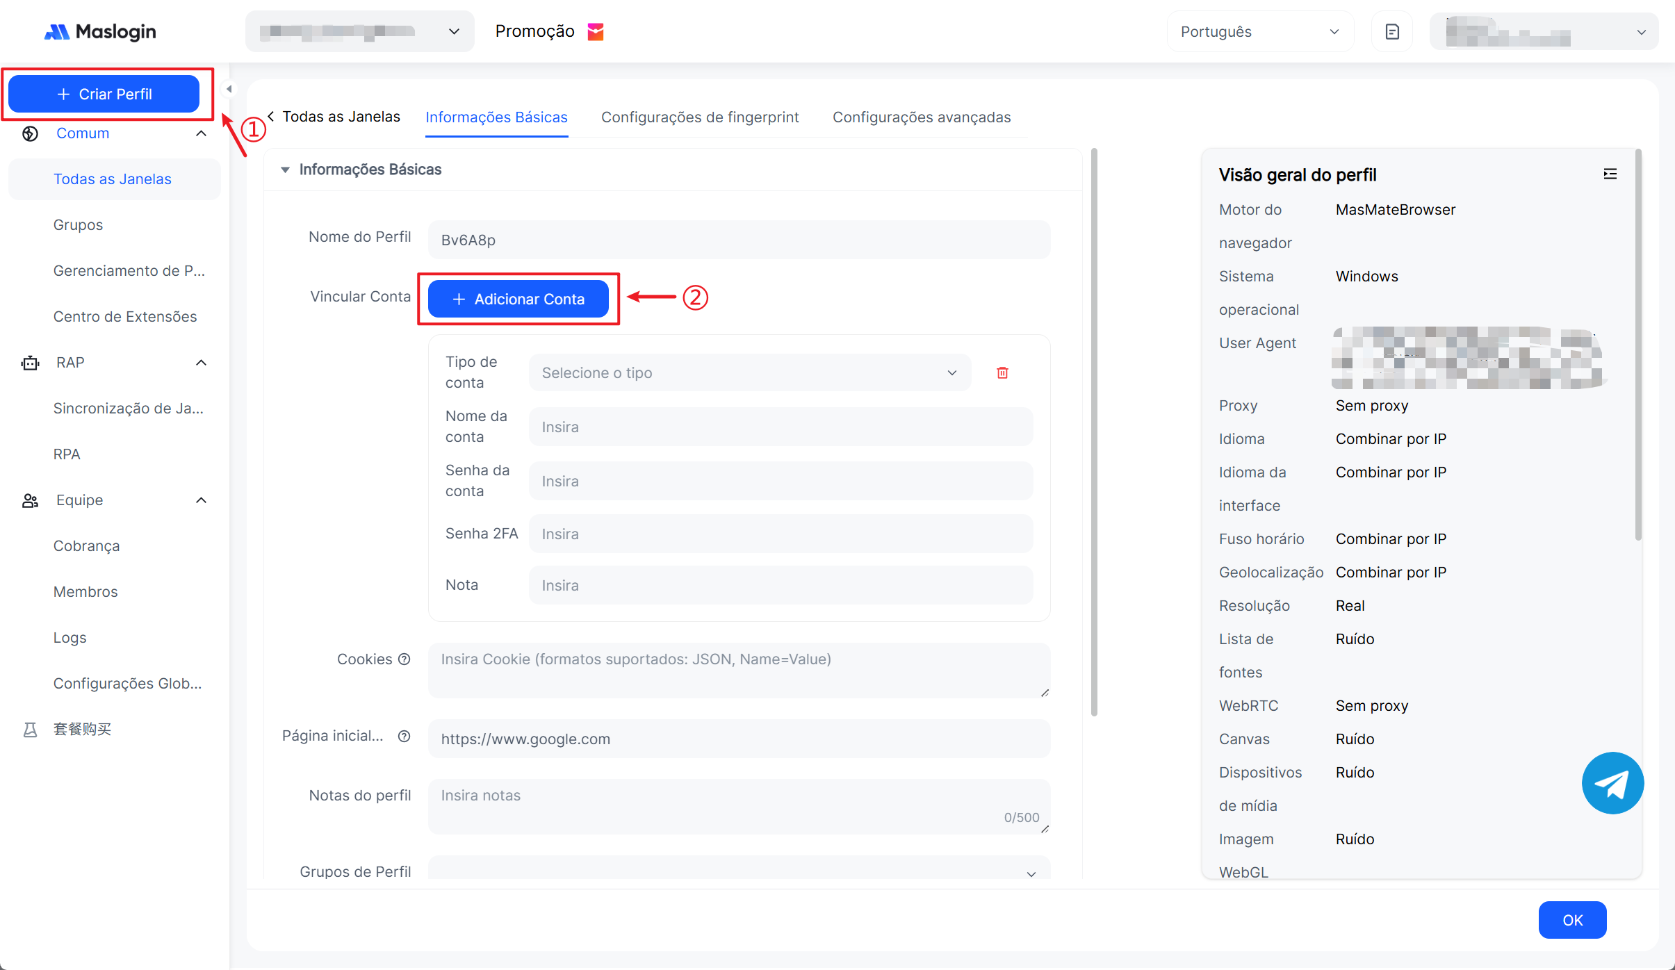Switch to Configurações avançadas tab
The width and height of the screenshot is (1675, 970).
click(922, 117)
